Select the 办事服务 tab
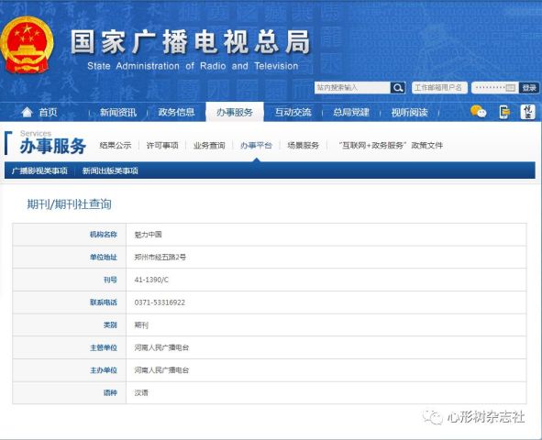The image size is (542, 440). pyautogui.click(x=235, y=112)
